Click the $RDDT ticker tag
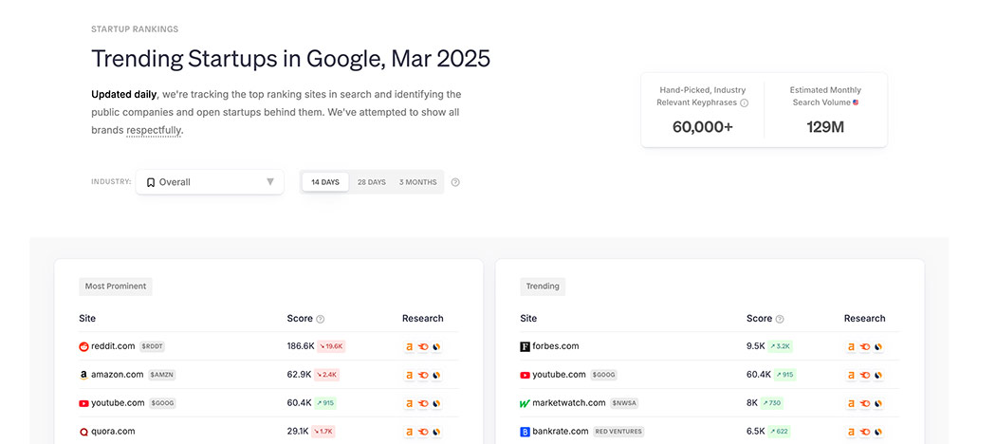The height and width of the screenshot is (444, 996). pyautogui.click(x=153, y=347)
